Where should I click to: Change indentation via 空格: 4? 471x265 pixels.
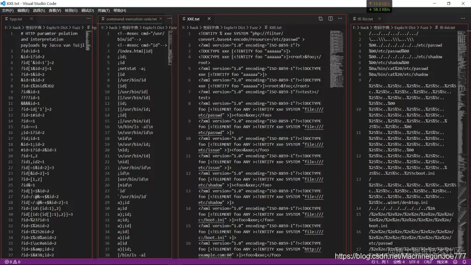click(x=399, y=262)
